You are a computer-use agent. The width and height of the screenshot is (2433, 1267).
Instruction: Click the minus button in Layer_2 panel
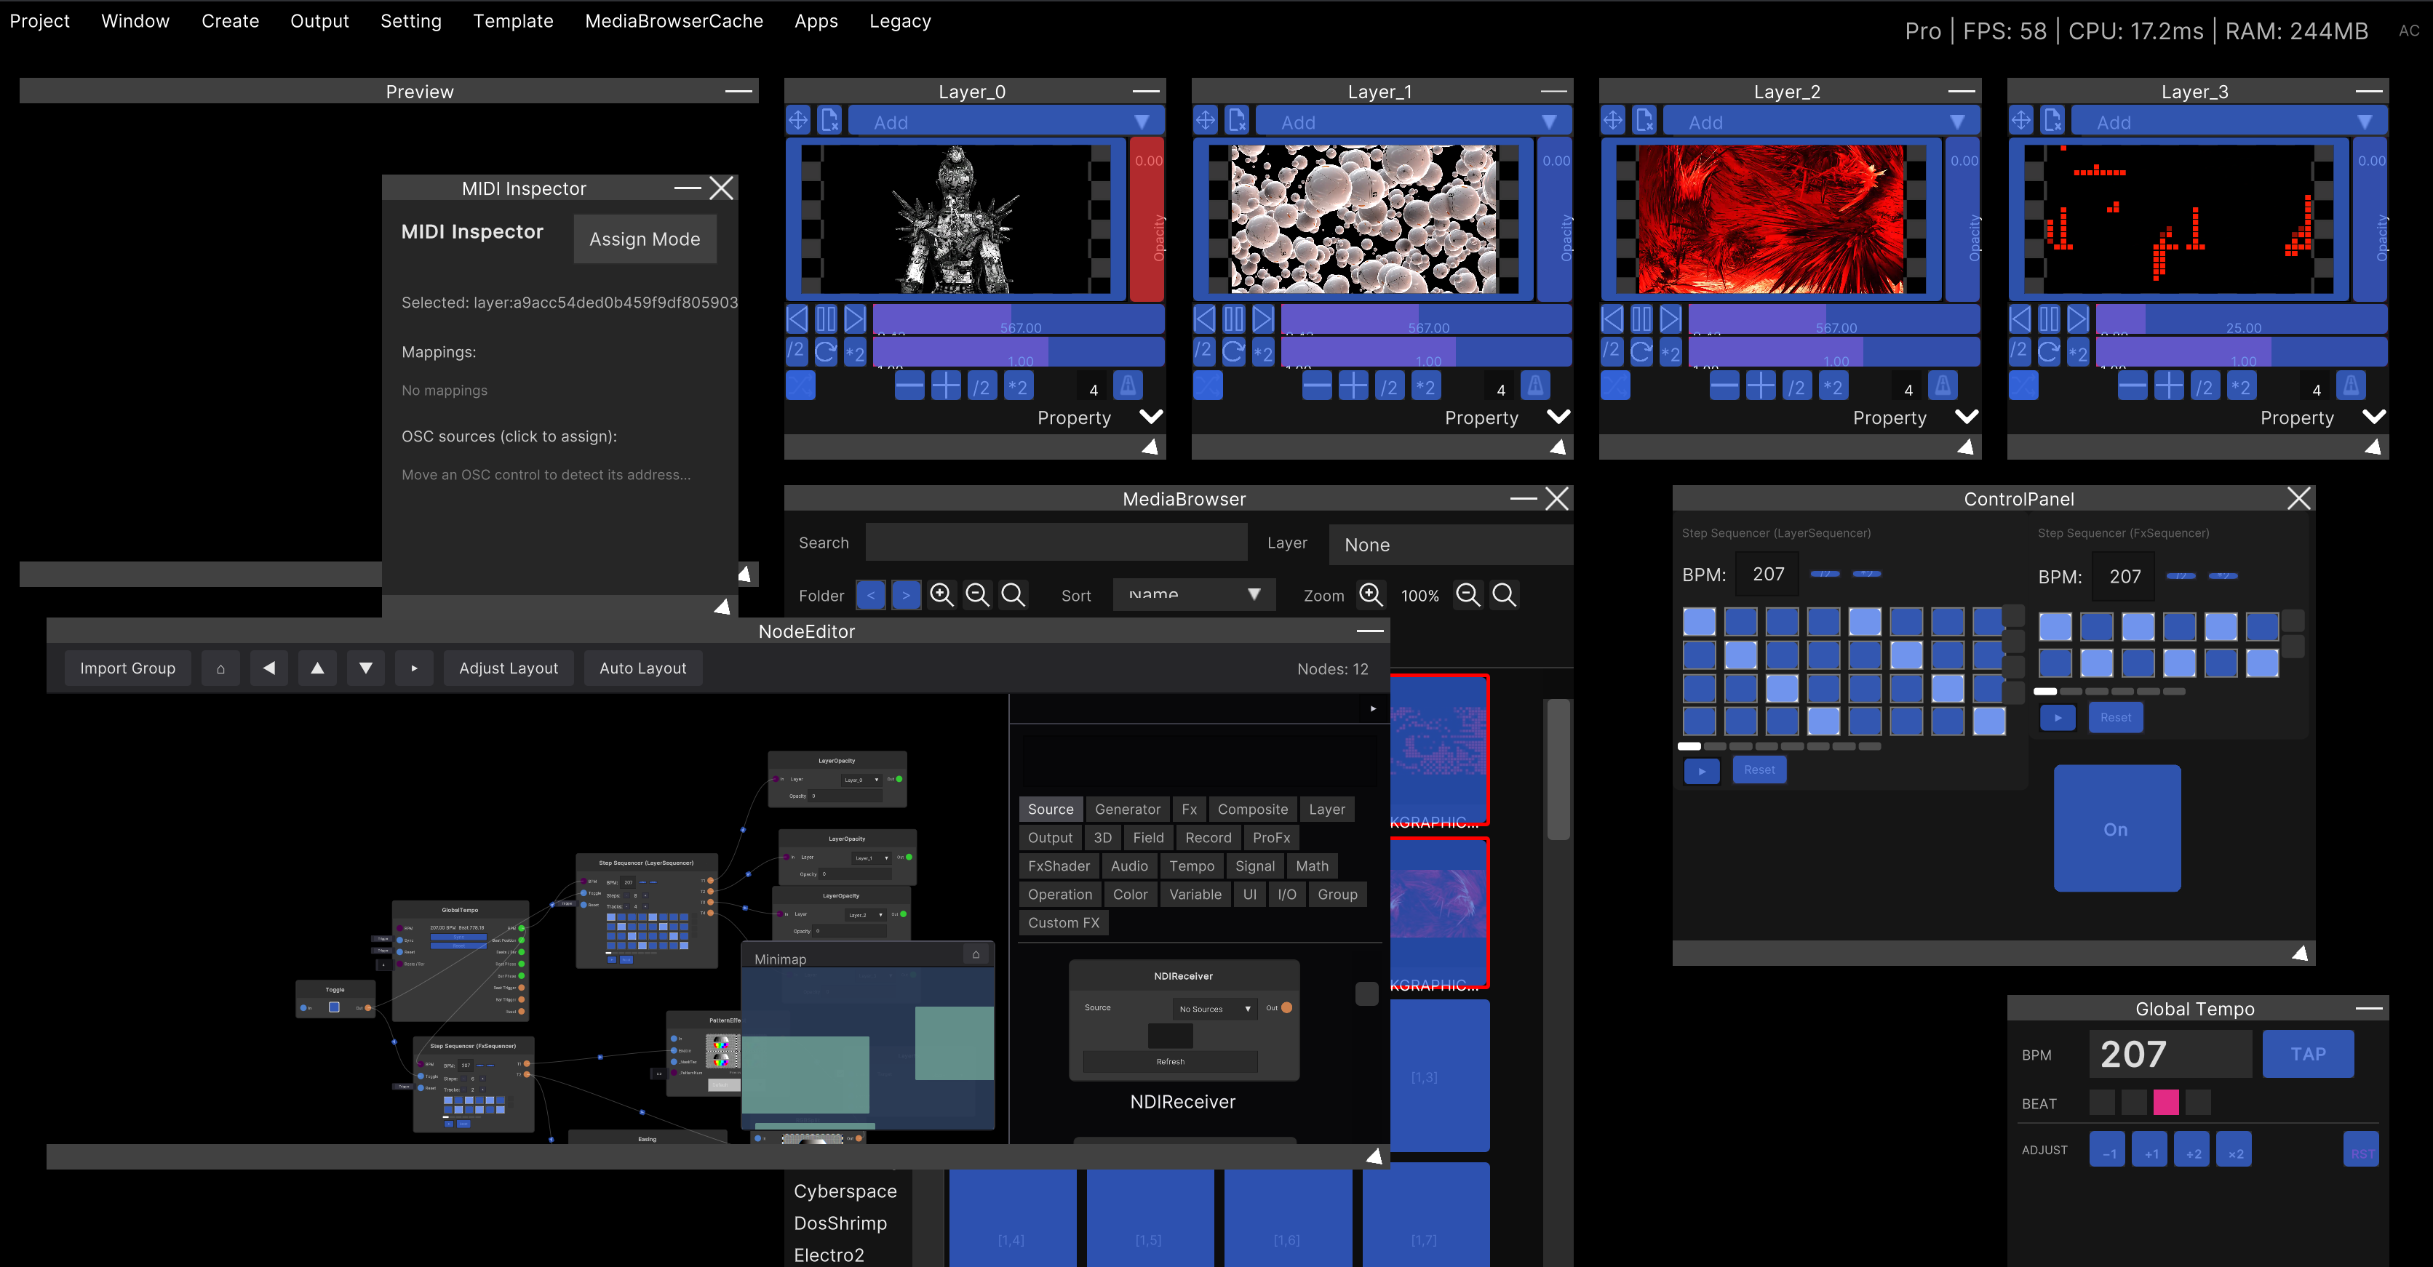1724,386
